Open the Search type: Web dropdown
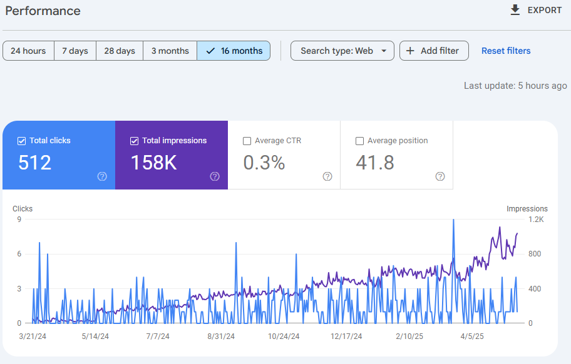The image size is (571, 364). pos(342,51)
